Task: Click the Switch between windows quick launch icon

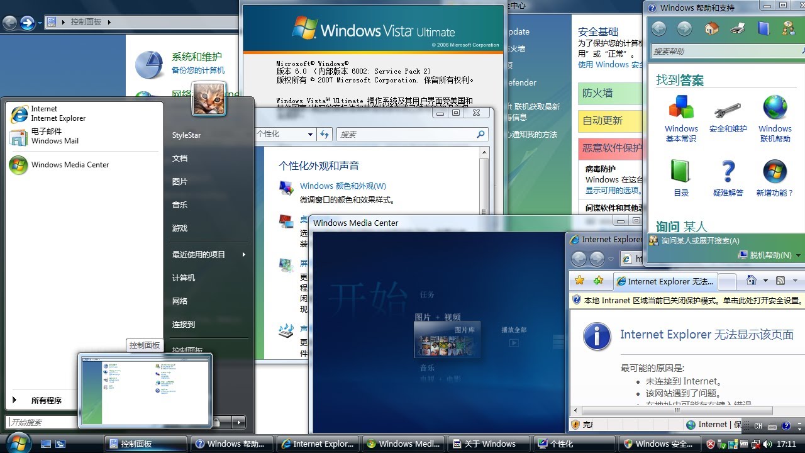Action: (x=60, y=444)
